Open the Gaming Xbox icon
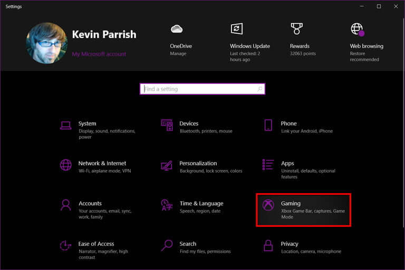This screenshot has height=270, width=405. 268,205
